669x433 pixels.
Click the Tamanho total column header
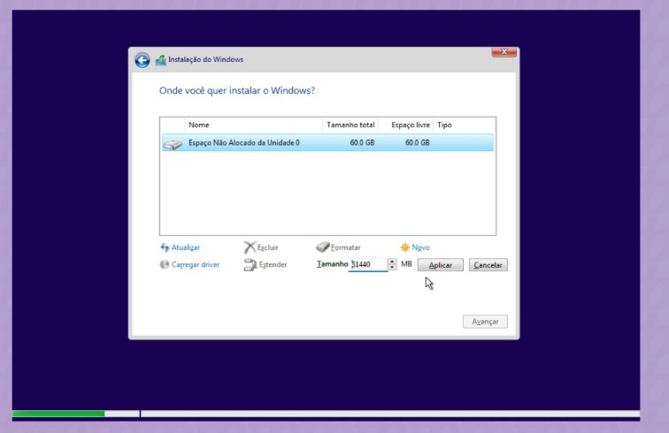(x=350, y=125)
